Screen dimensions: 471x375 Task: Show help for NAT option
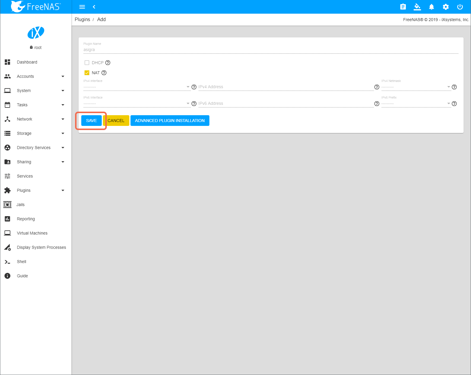[x=104, y=73]
